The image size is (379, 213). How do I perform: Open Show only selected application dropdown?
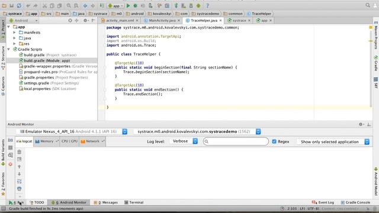[x=333, y=142]
